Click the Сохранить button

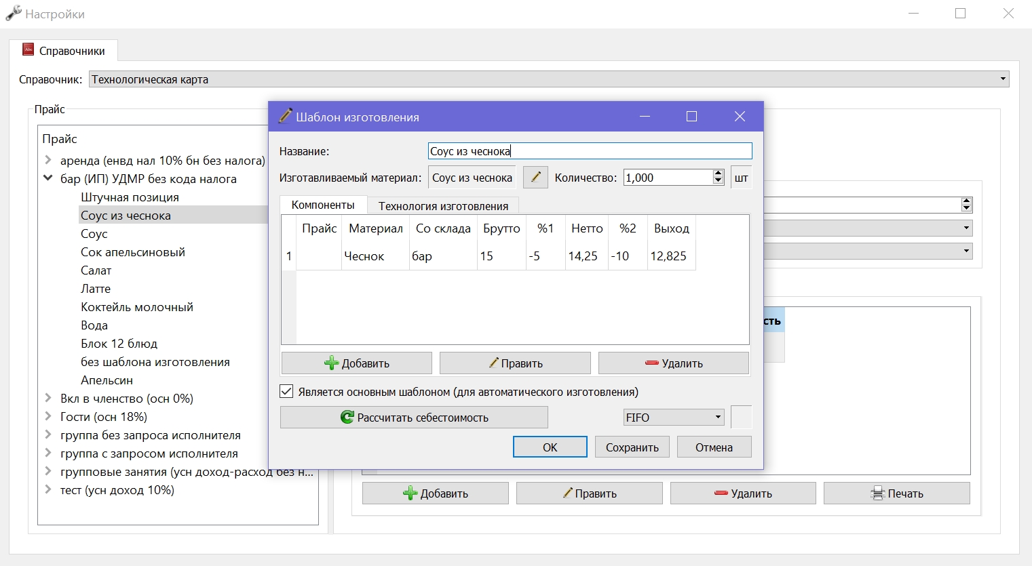pos(632,447)
